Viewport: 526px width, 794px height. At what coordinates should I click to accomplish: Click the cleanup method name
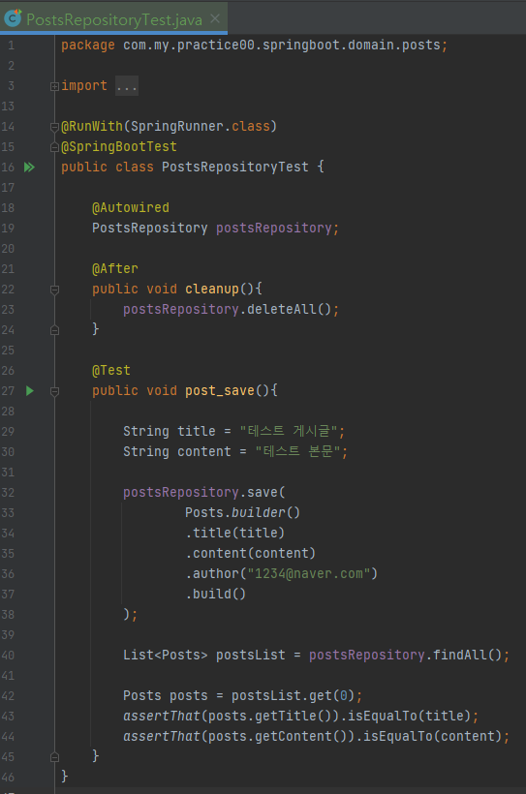point(212,289)
